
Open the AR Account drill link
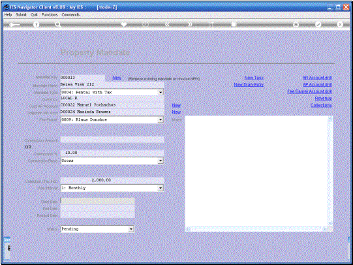[317, 78]
